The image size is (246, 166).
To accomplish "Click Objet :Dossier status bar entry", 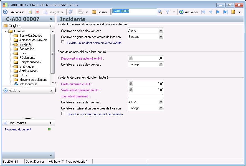I will (x=35, y=162).
